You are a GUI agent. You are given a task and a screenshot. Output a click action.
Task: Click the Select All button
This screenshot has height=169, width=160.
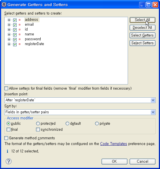[143, 20]
